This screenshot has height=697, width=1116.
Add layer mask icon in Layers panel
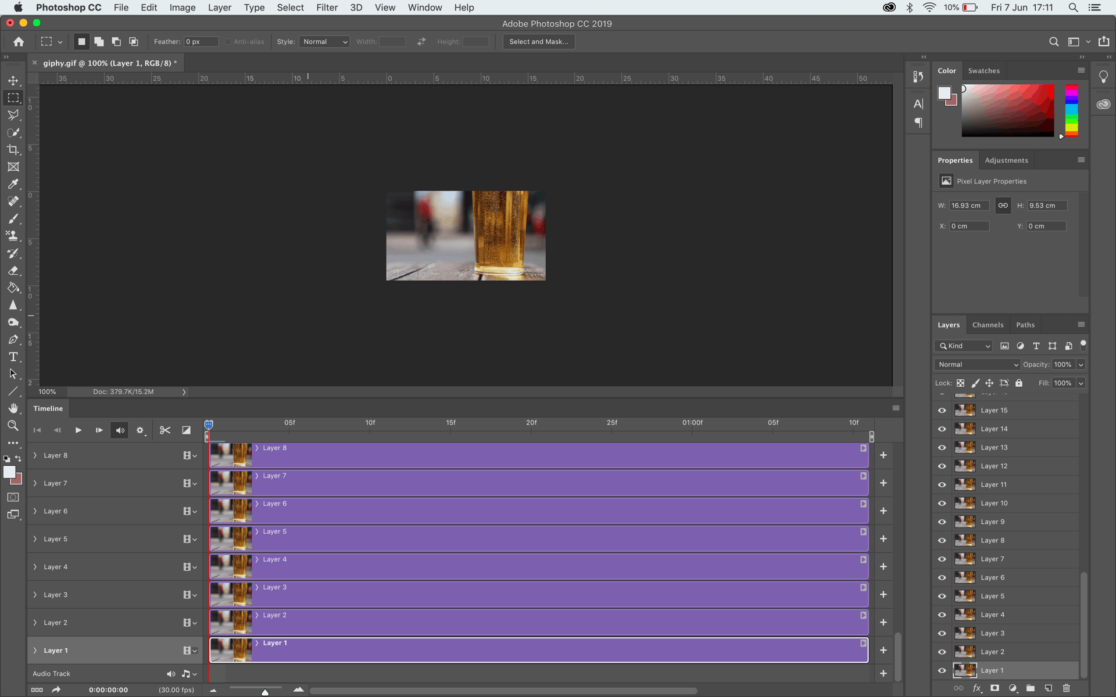click(995, 688)
